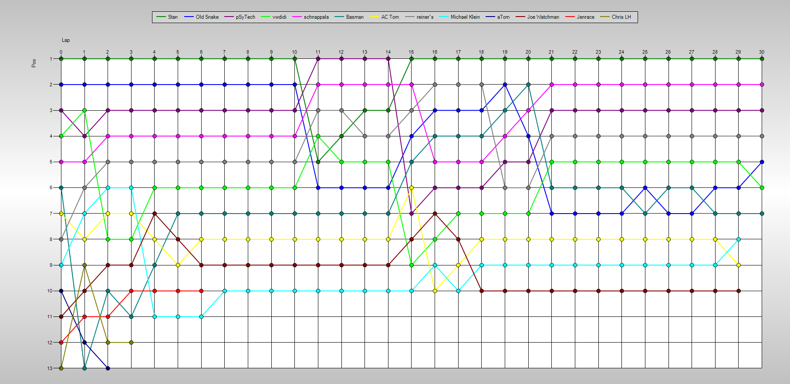
Task: Click Michael Klein's marker at lap 29, position 8
Action: [739, 239]
